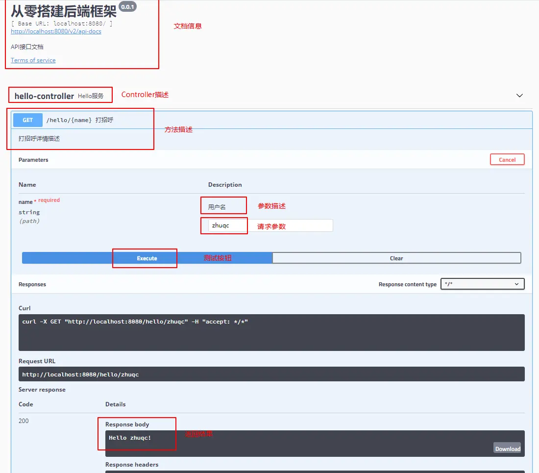This screenshot has width=539, height=473.
Task: Click the name input field containing zhuqc
Action: point(270,225)
